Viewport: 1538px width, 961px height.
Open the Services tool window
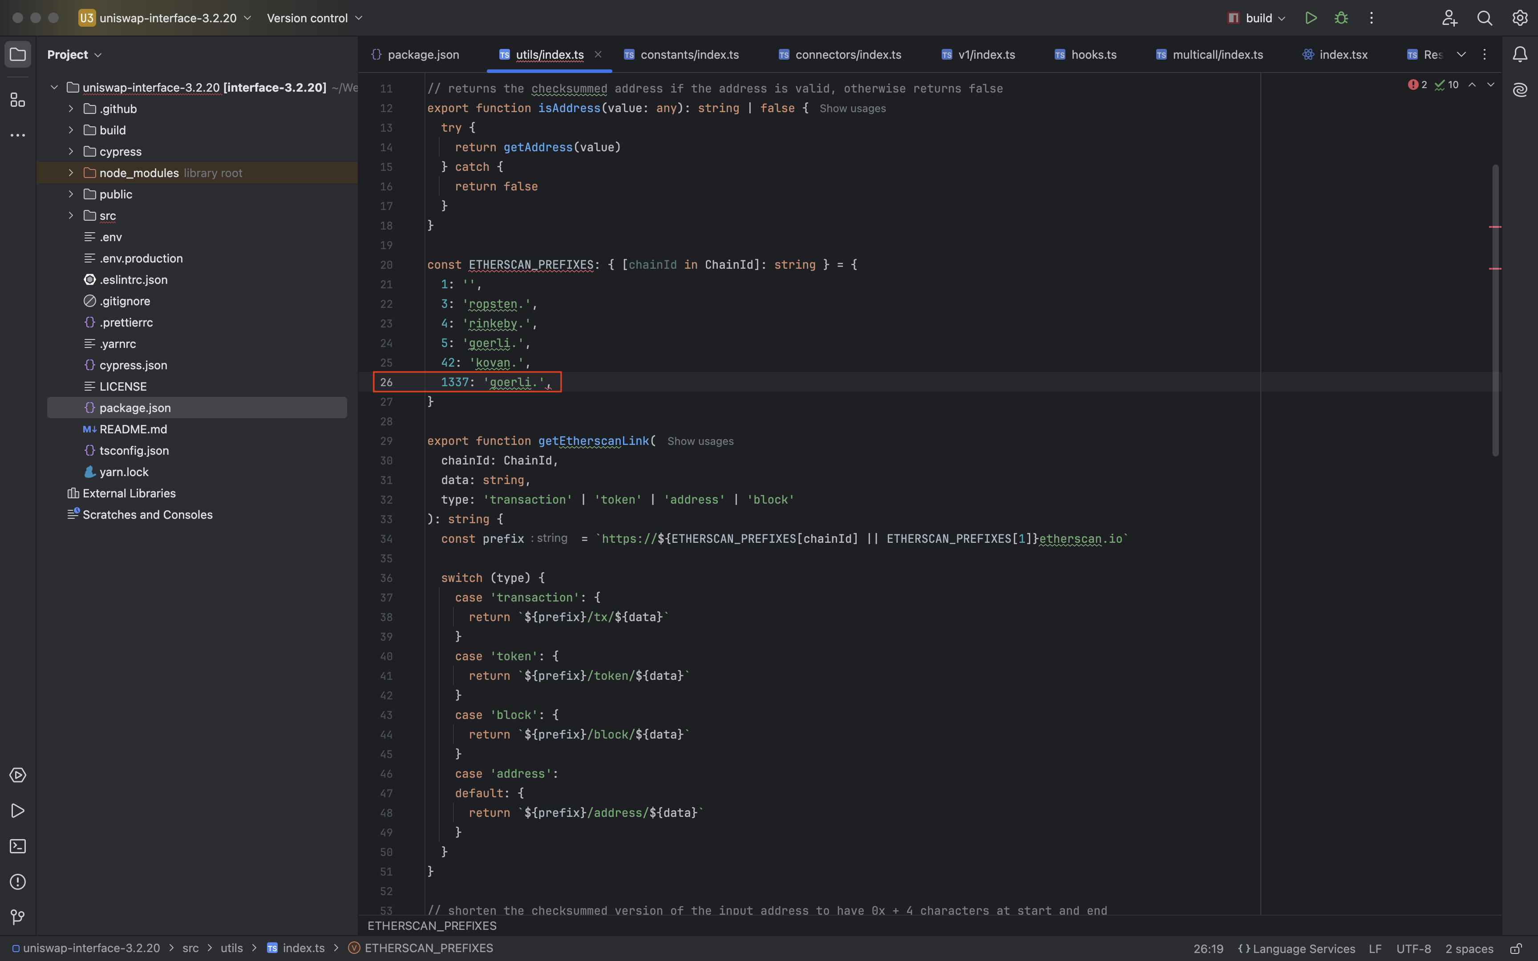[18, 775]
